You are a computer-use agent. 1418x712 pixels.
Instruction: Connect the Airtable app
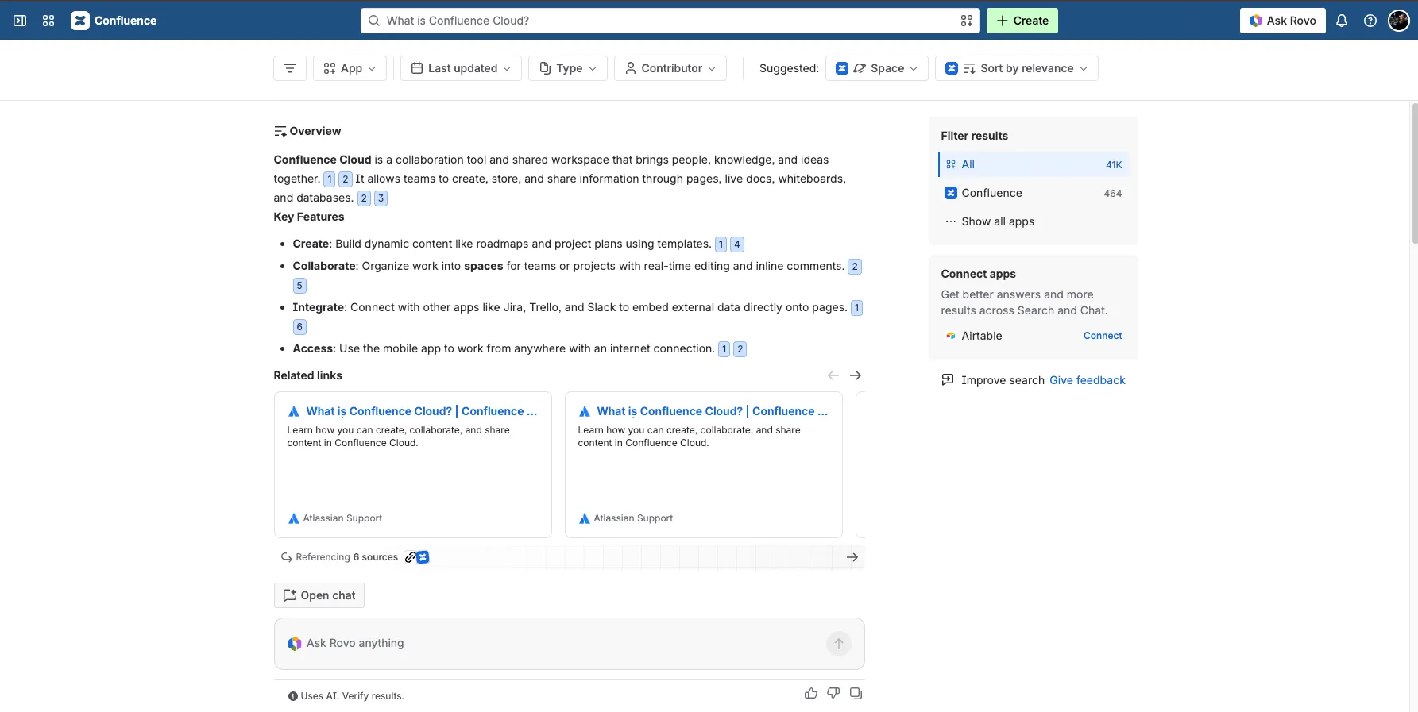pos(1103,336)
